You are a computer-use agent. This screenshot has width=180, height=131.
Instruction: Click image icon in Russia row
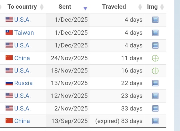coord(155,83)
